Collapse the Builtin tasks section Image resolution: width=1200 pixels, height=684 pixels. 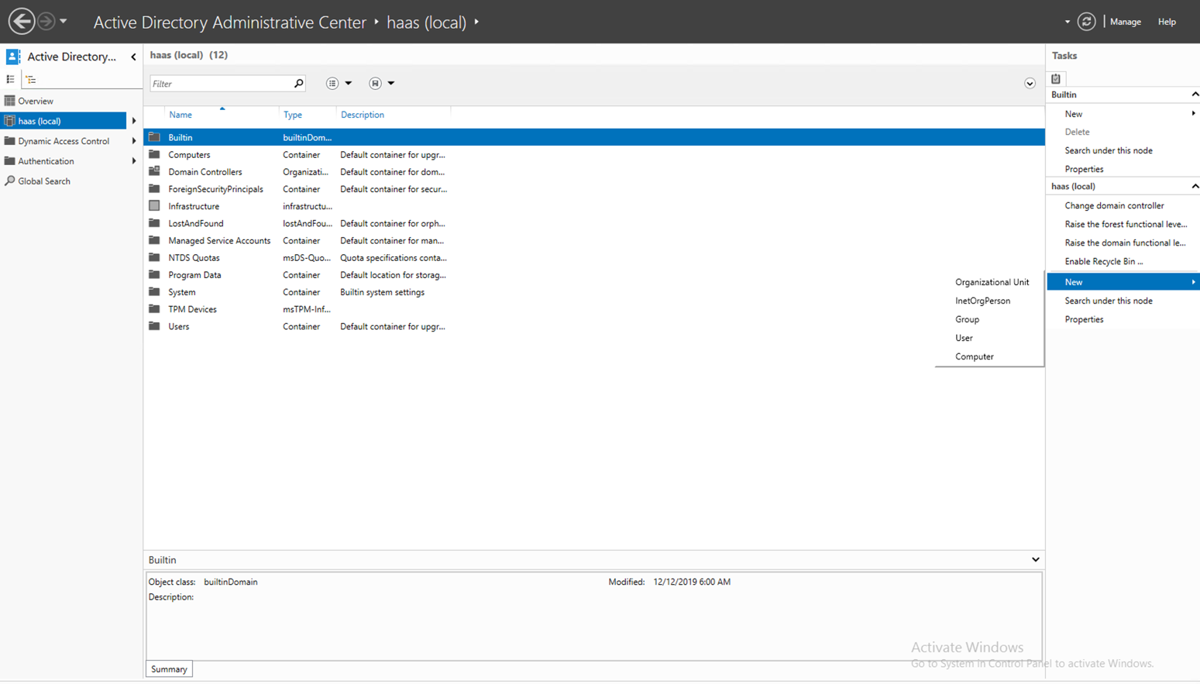pos(1195,95)
